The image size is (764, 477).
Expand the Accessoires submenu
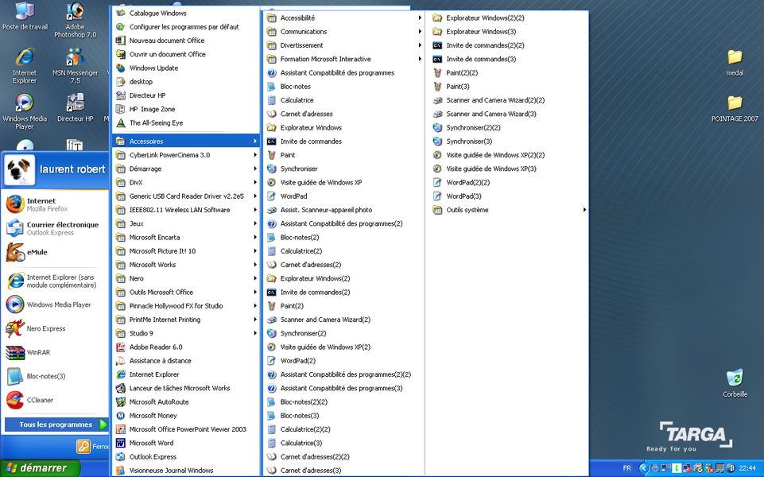(x=185, y=142)
